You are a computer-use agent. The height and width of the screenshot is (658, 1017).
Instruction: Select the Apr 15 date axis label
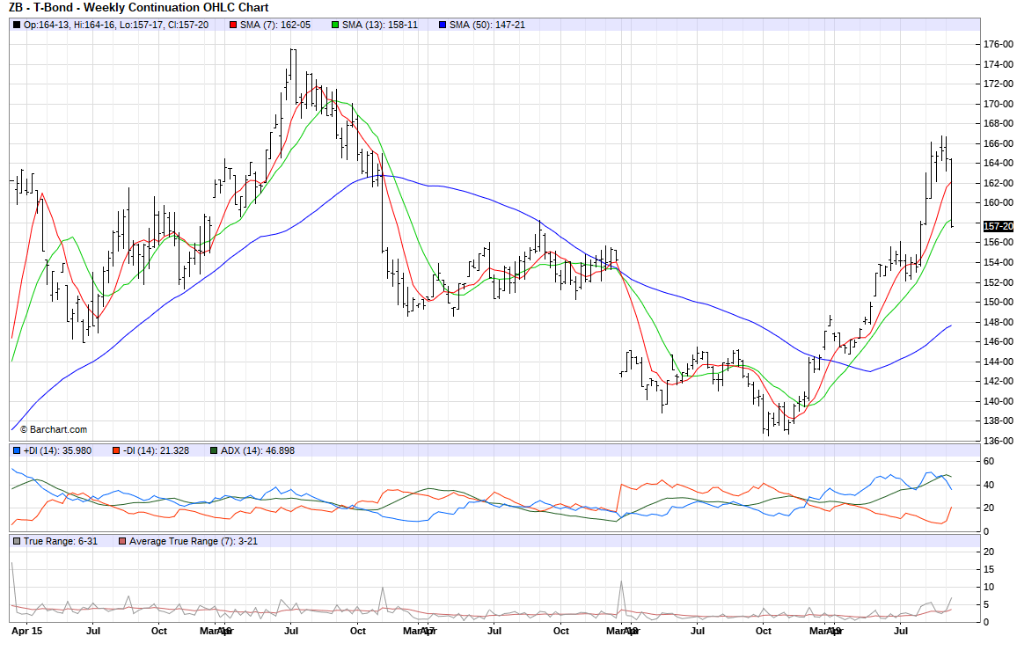[x=26, y=631]
